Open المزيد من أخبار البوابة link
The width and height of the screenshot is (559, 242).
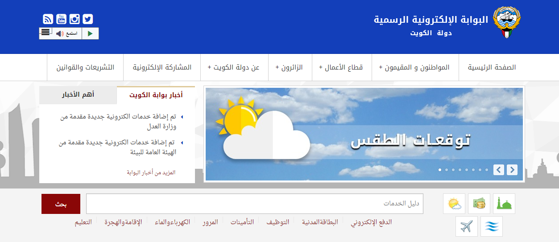tap(151, 172)
